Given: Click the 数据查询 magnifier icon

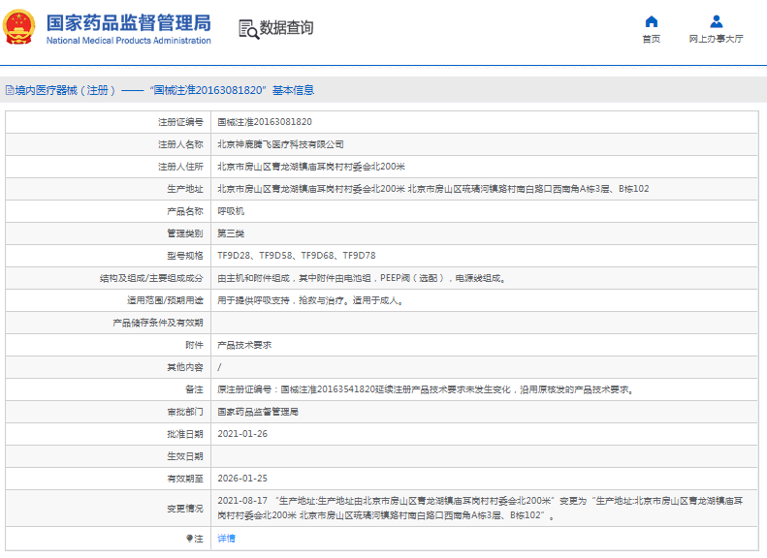Looking at the screenshot, I should click(248, 29).
